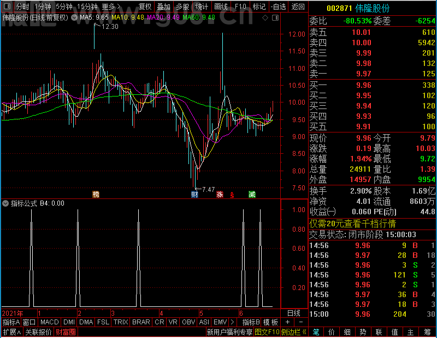
Task: Select FSL indicator tab
Action: [x=103, y=322]
